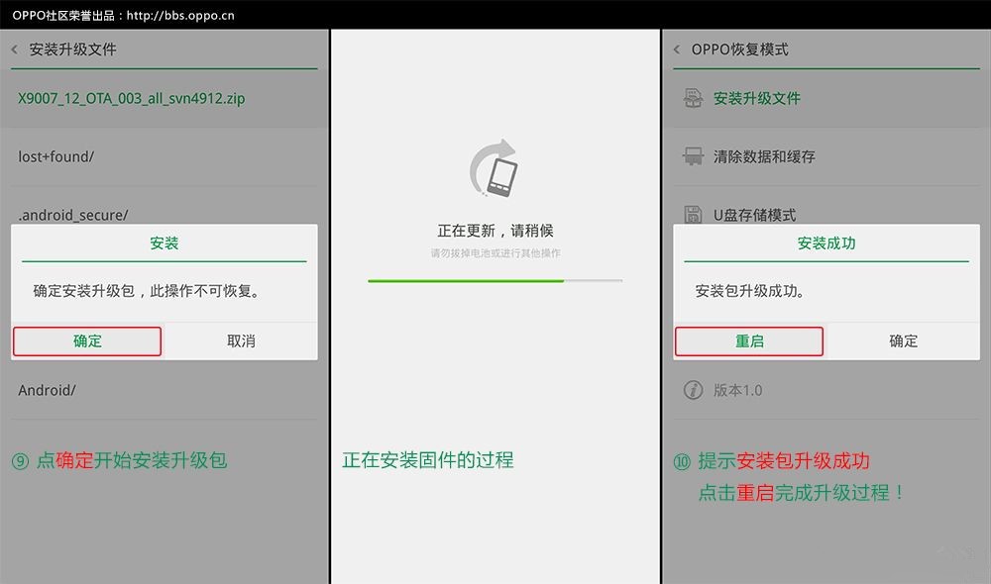Click the 安装升级文件 header title
Image resolution: width=991 pixels, height=584 pixels.
tap(72, 49)
